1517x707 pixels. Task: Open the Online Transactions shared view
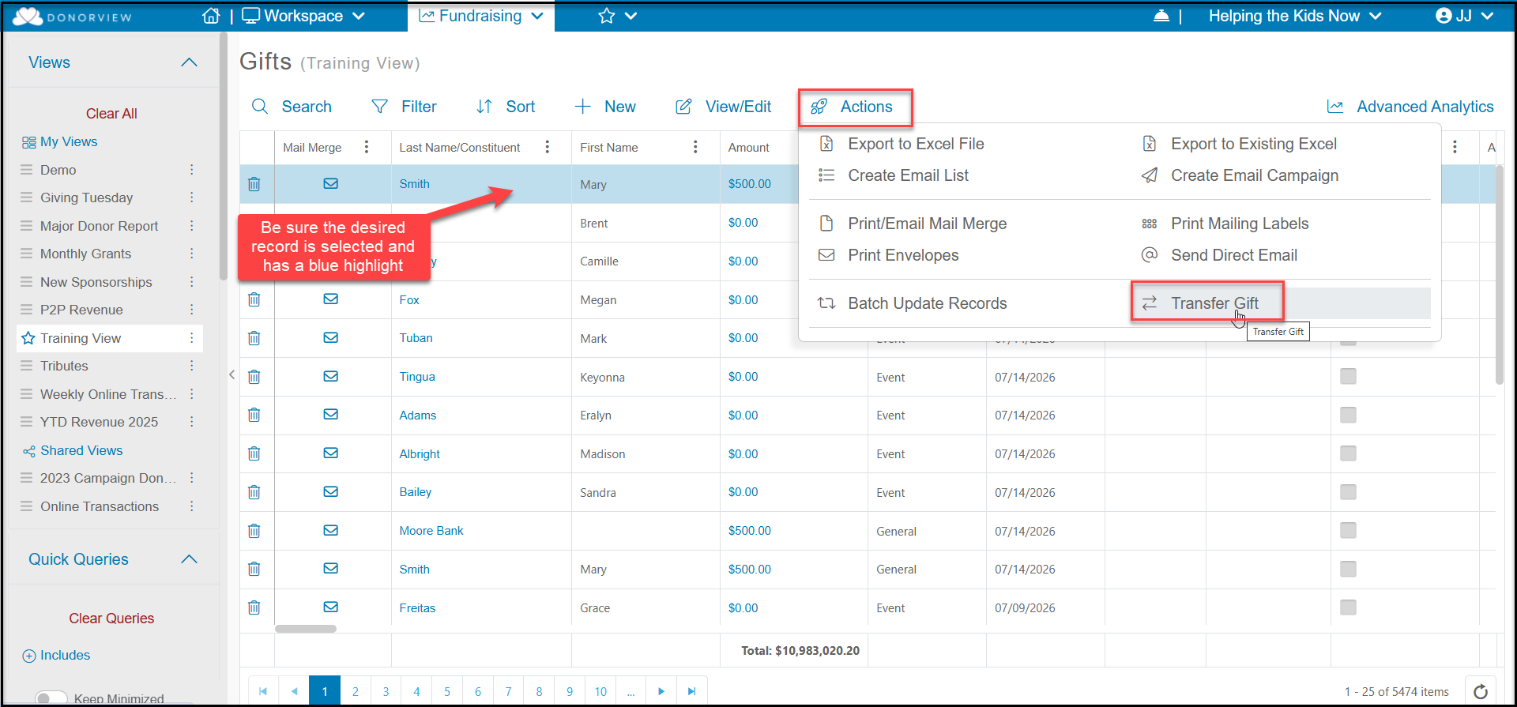(x=100, y=506)
